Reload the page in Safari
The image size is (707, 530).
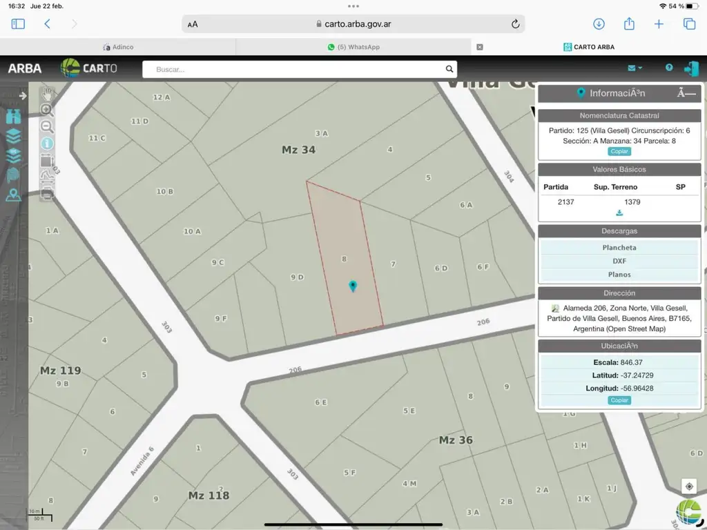[515, 24]
